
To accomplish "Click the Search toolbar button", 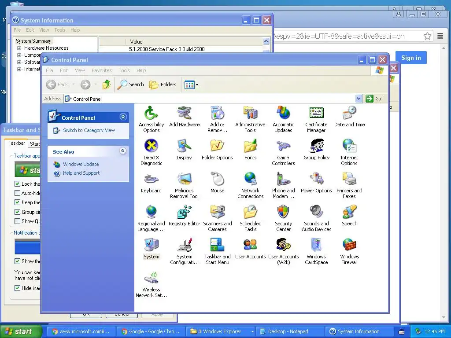I will (x=131, y=84).
